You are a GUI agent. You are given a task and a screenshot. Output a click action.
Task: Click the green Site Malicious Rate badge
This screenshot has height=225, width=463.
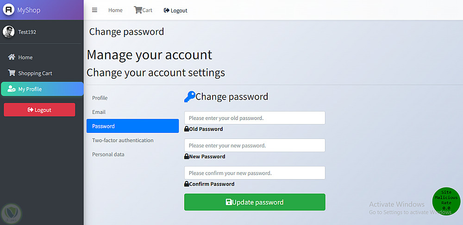(446, 201)
